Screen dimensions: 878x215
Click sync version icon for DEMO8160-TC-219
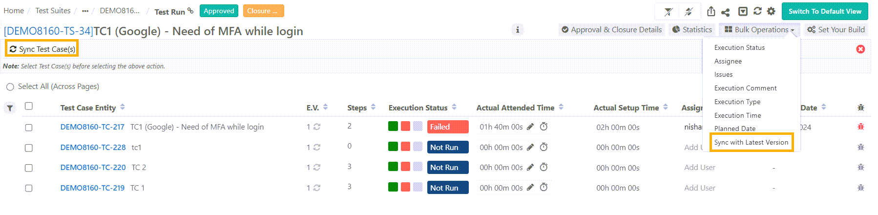coord(316,188)
